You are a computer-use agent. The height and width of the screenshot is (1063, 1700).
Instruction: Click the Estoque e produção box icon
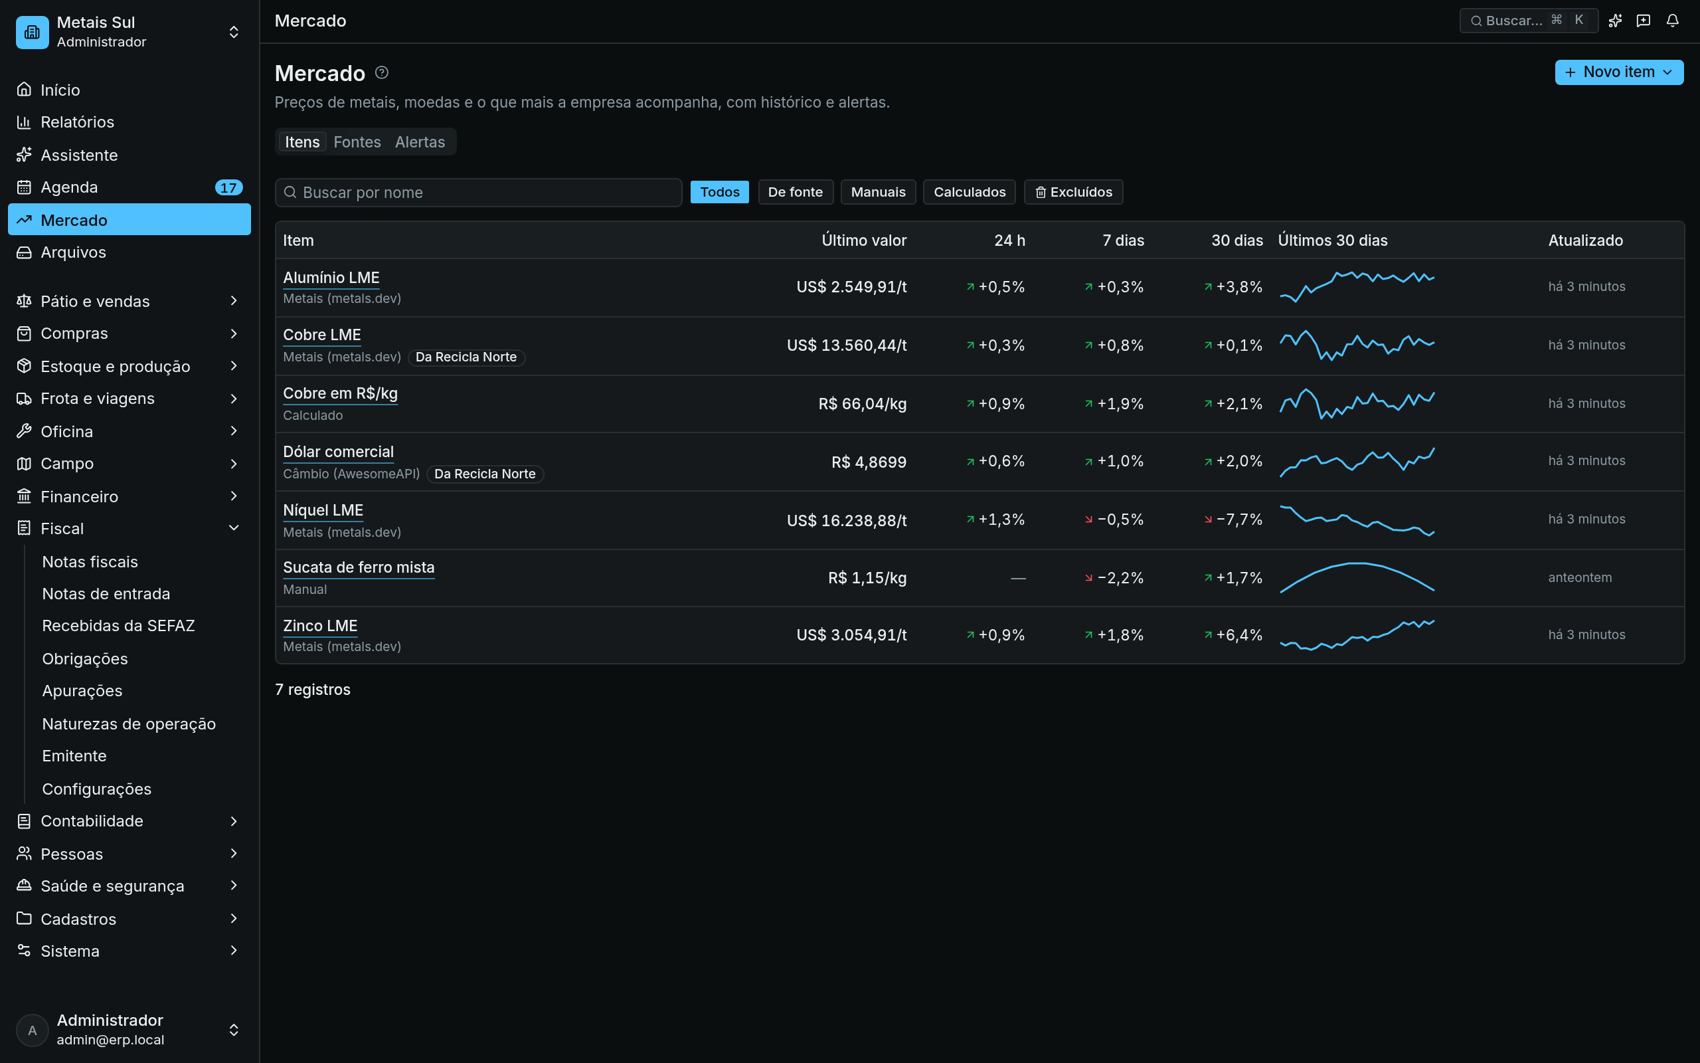[24, 365]
